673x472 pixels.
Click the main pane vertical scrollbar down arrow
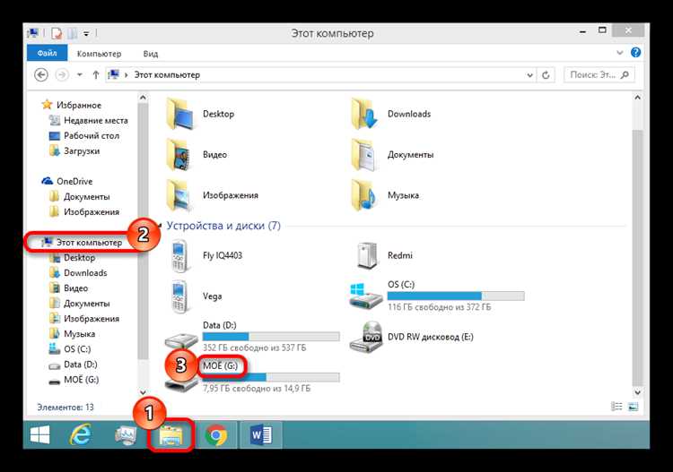click(x=637, y=392)
